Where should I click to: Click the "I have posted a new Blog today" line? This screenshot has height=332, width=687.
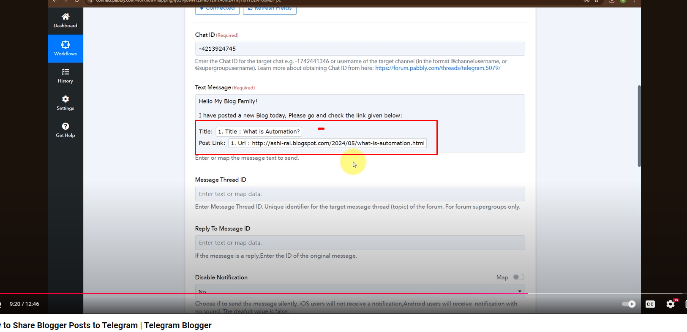(300, 115)
